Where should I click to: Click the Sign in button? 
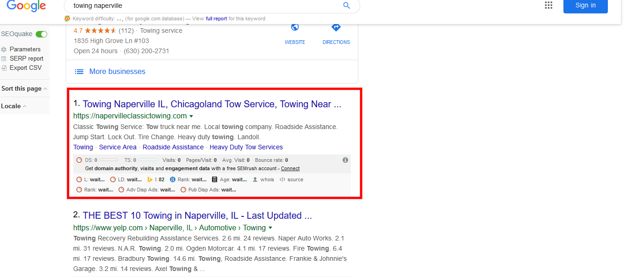pos(586,6)
